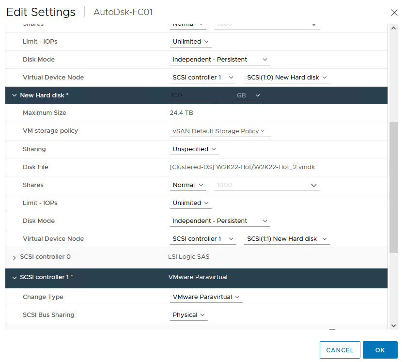This screenshot has width=404, height=362.
Task: Open Change Type VMware Paravirtual dropdown
Action: tap(206, 297)
